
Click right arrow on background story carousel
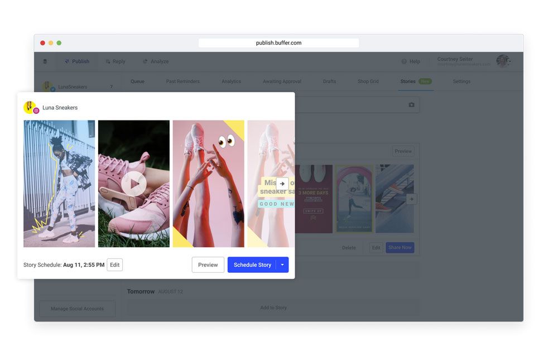[x=411, y=199]
